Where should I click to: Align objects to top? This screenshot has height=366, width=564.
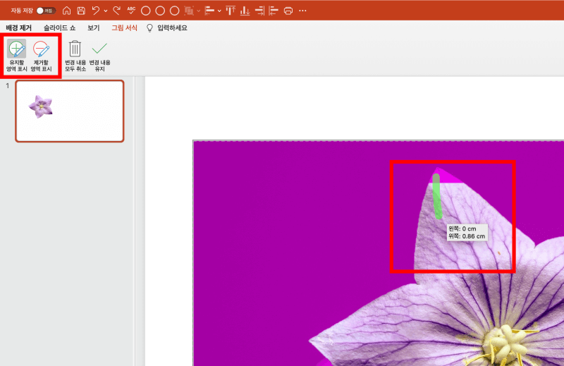tap(231, 11)
